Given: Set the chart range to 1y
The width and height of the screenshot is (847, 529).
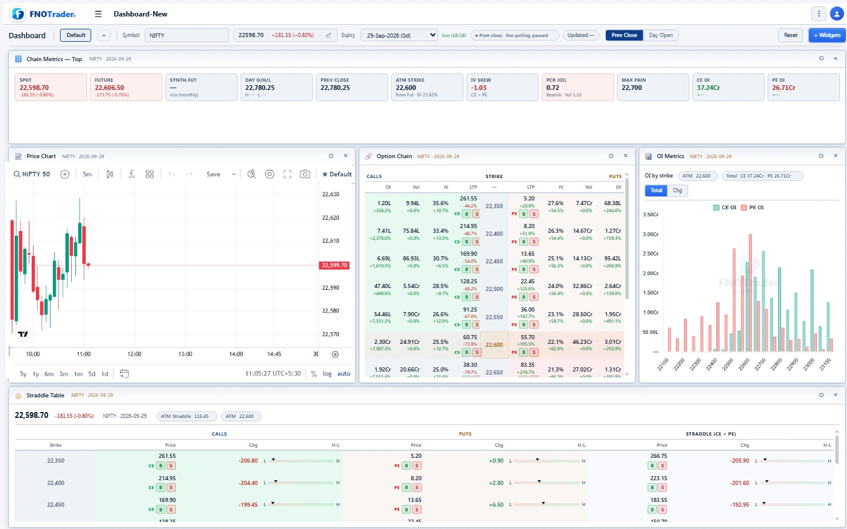Looking at the screenshot, I should [x=36, y=374].
